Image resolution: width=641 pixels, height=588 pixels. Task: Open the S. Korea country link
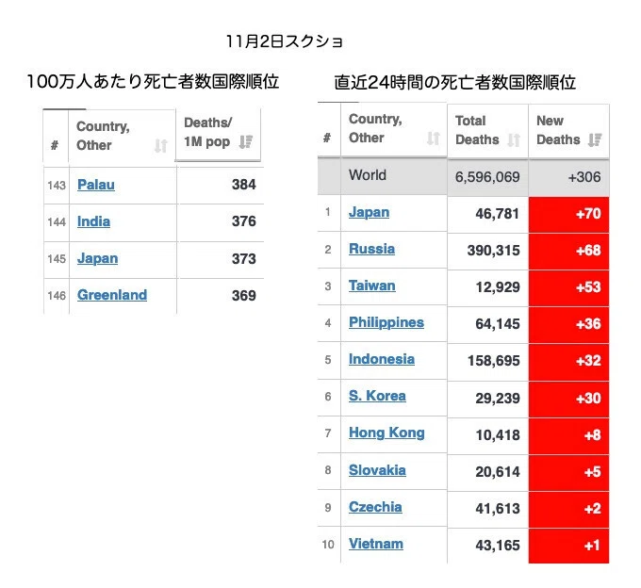point(377,396)
